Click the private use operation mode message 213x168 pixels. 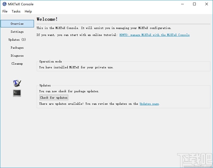pyautogui.click(x=76, y=67)
